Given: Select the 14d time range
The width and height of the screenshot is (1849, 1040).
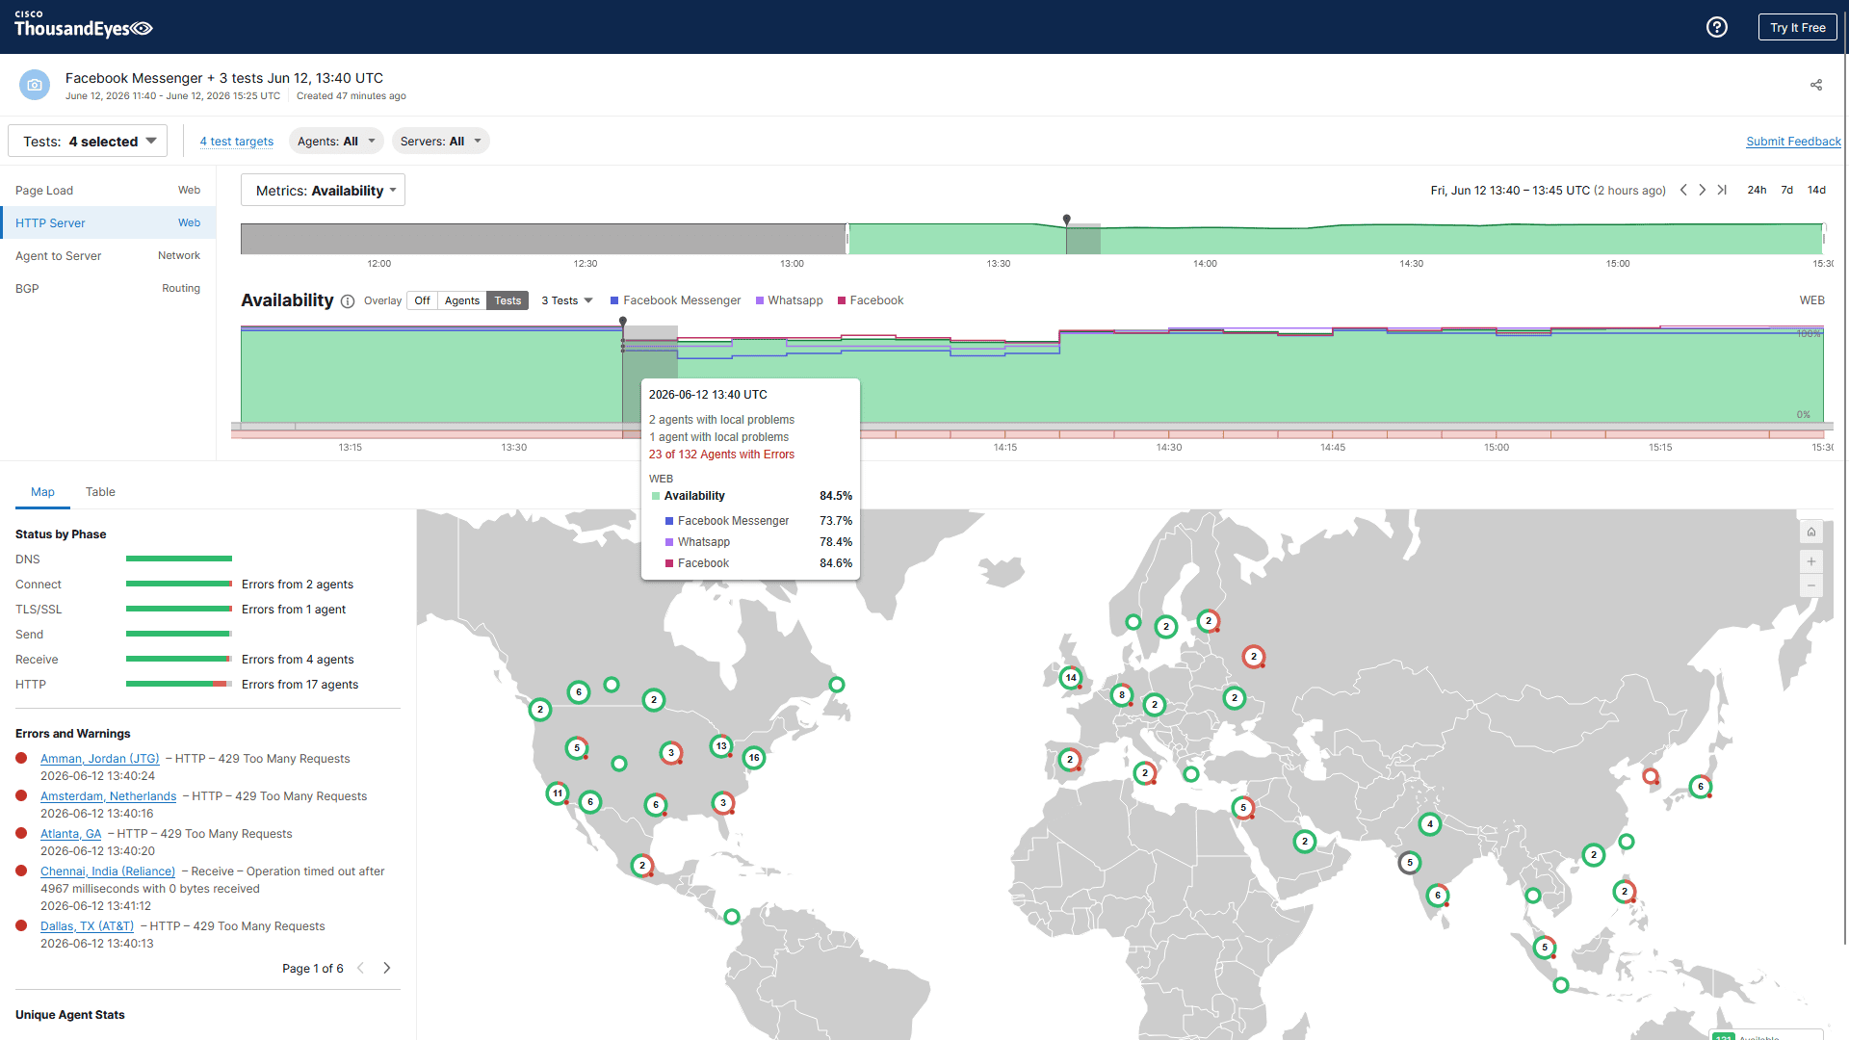Looking at the screenshot, I should [1816, 190].
